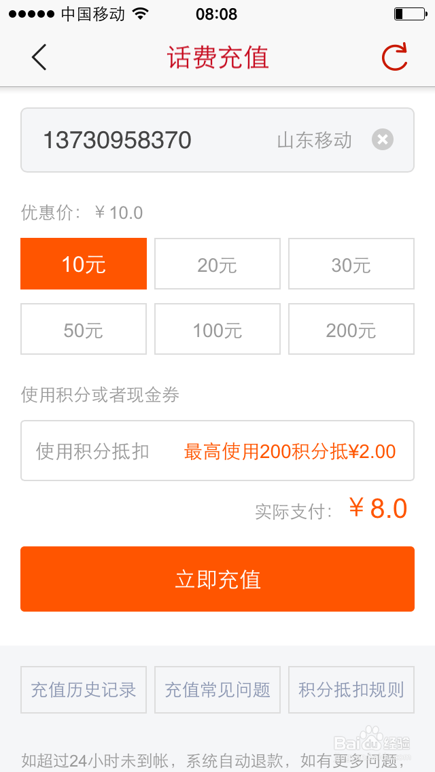
Task: Choose the 50元 recharge option
Action: (84, 329)
